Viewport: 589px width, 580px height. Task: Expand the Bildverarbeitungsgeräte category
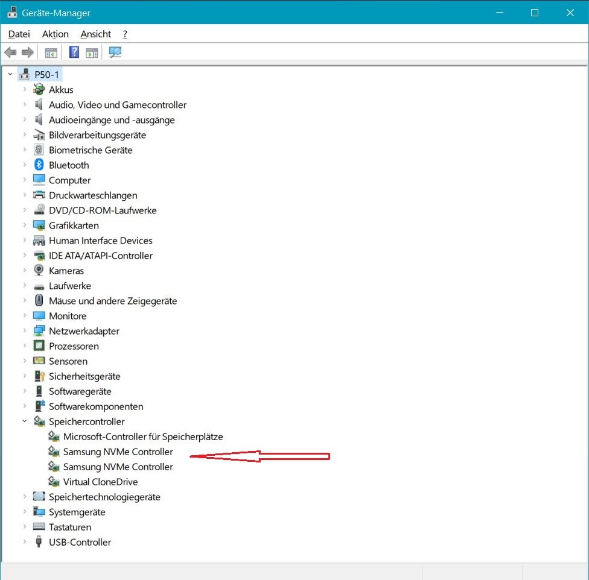click(x=24, y=134)
